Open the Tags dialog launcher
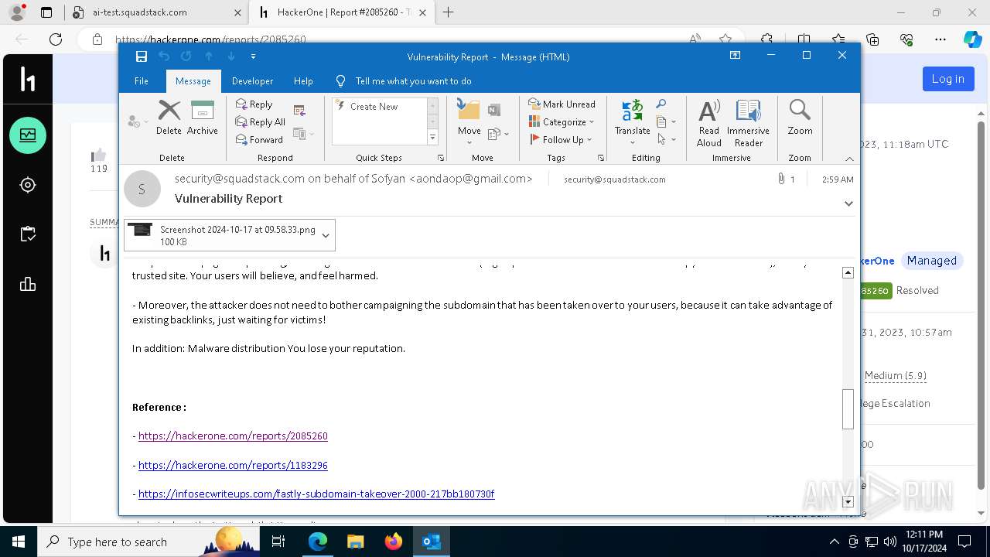Image resolution: width=990 pixels, height=557 pixels. (x=601, y=158)
